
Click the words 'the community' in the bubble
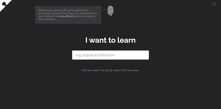(x=47, y=19)
